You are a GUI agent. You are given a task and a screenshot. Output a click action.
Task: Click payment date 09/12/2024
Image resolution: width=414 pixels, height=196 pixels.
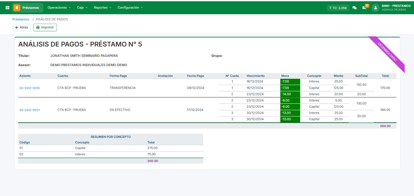196,88
